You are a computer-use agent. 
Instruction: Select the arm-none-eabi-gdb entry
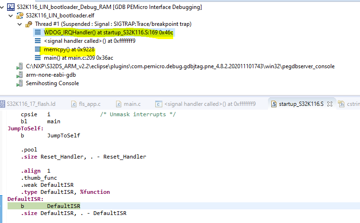51,75
